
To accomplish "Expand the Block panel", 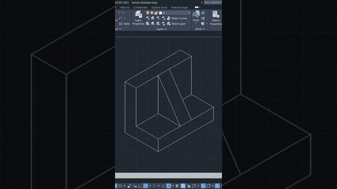I will click(200, 29).
